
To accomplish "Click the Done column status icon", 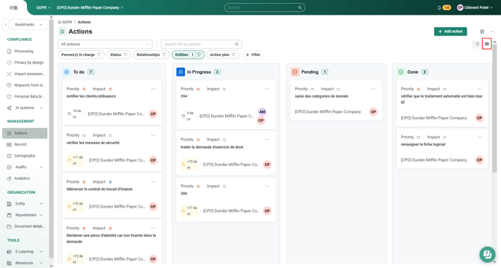I will [x=401, y=72].
